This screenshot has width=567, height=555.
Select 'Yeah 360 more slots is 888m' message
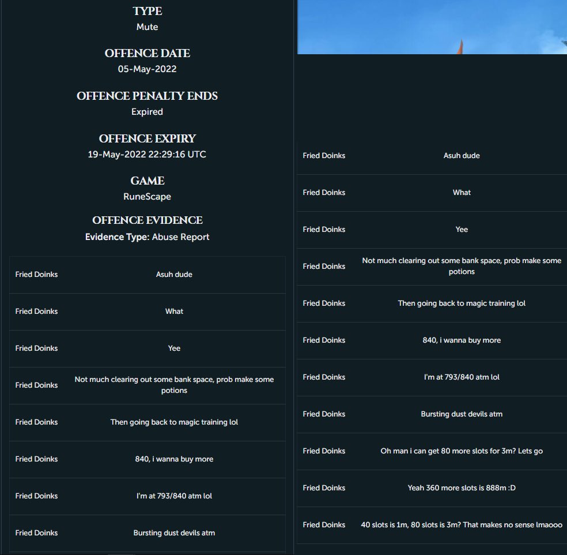click(x=462, y=488)
